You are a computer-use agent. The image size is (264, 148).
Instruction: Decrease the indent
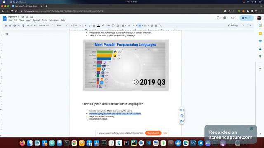coord(151,25)
